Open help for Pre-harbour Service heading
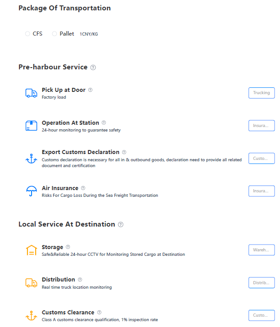The image size is (280, 327). tap(93, 68)
